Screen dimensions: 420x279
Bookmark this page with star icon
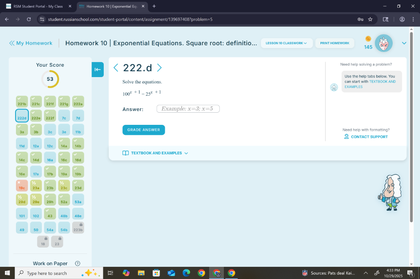370,19
